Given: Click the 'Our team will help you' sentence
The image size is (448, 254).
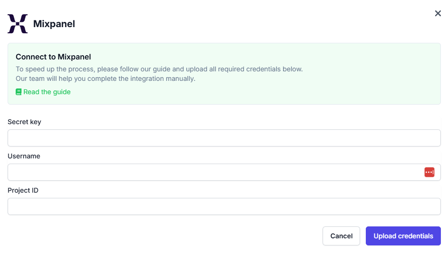Looking at the screenshot, I should click(x=105, y=78).
